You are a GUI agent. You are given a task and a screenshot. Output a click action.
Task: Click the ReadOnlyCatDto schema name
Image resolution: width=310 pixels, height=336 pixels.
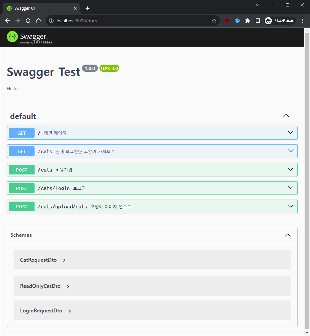coord(40,286)
